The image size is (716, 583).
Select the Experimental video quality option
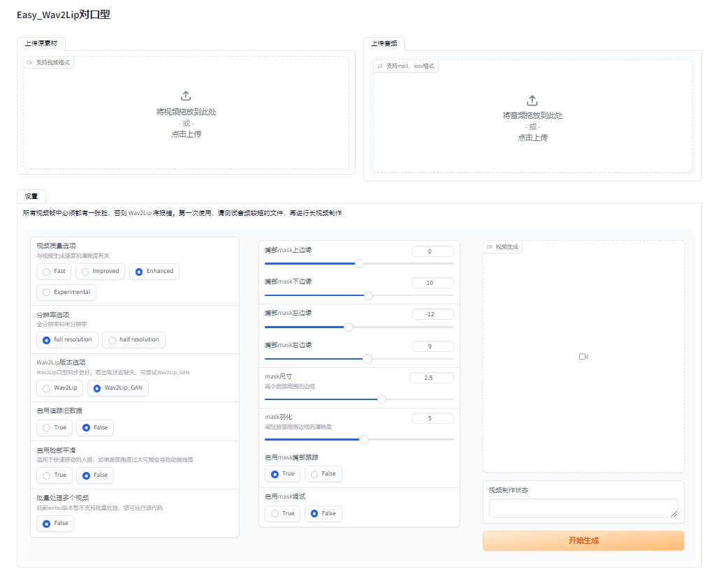click(66, 292)
